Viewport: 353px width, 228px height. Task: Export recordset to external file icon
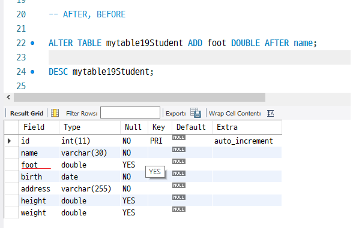(196, 113)
